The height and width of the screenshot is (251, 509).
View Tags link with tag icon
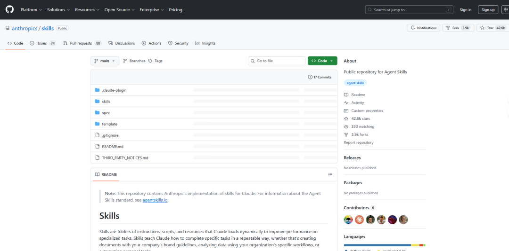(156, 61)
